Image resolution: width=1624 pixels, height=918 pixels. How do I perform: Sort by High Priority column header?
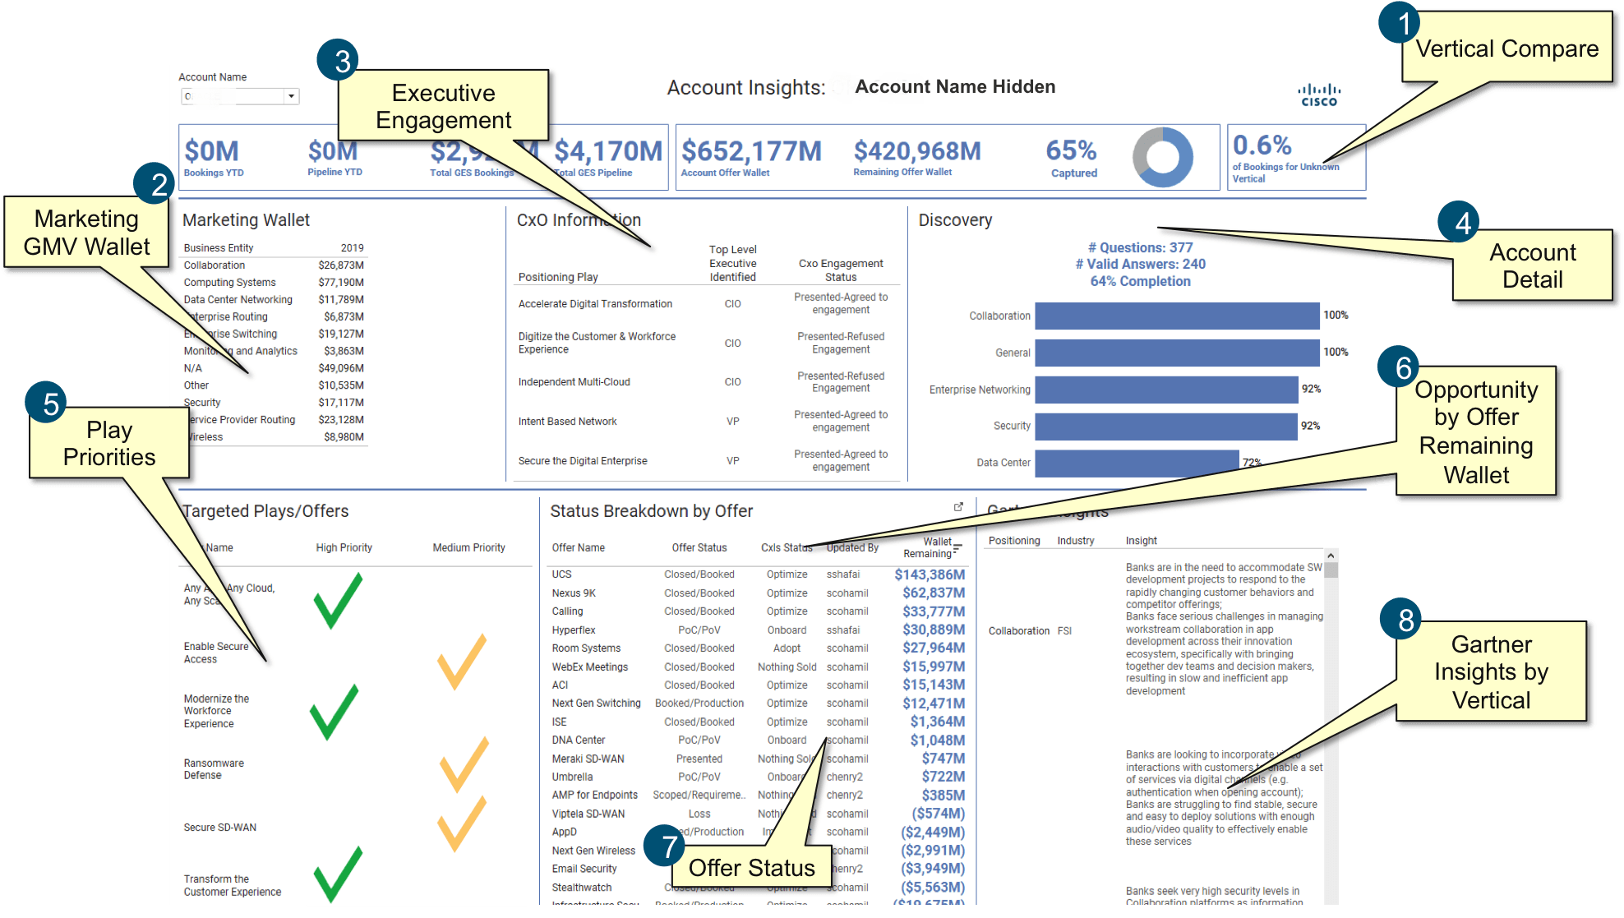tap(344, 548)
